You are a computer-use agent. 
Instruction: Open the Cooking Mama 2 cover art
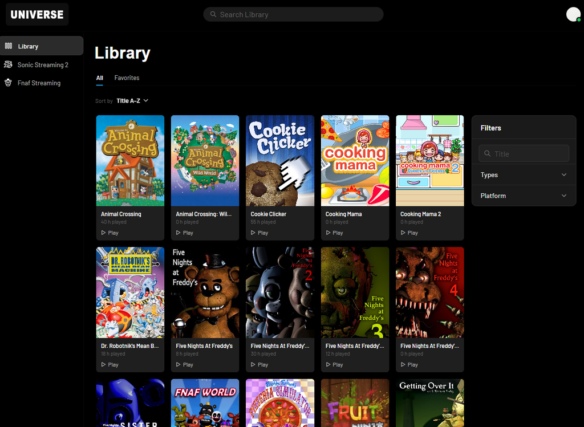[430, 160]
